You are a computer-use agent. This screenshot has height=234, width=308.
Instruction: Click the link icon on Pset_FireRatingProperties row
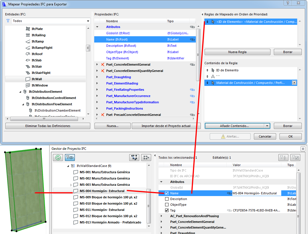click(x=192, y=90)
